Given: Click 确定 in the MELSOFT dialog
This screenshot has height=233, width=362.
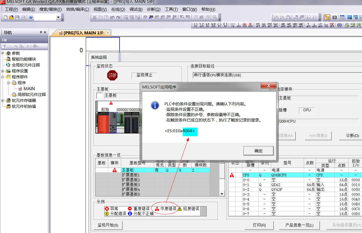Looking at the screenshot, I should pyautogui.click(x=258, y=151).
